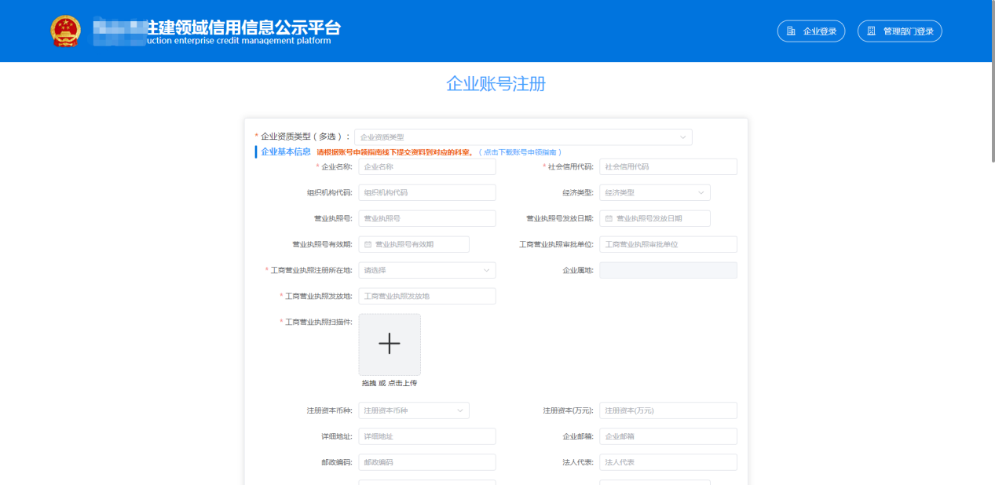Image resolution: width=995 pixels, height=485 pixels.
Task: Click the plus icon to upload license scan
Action: 390,344
